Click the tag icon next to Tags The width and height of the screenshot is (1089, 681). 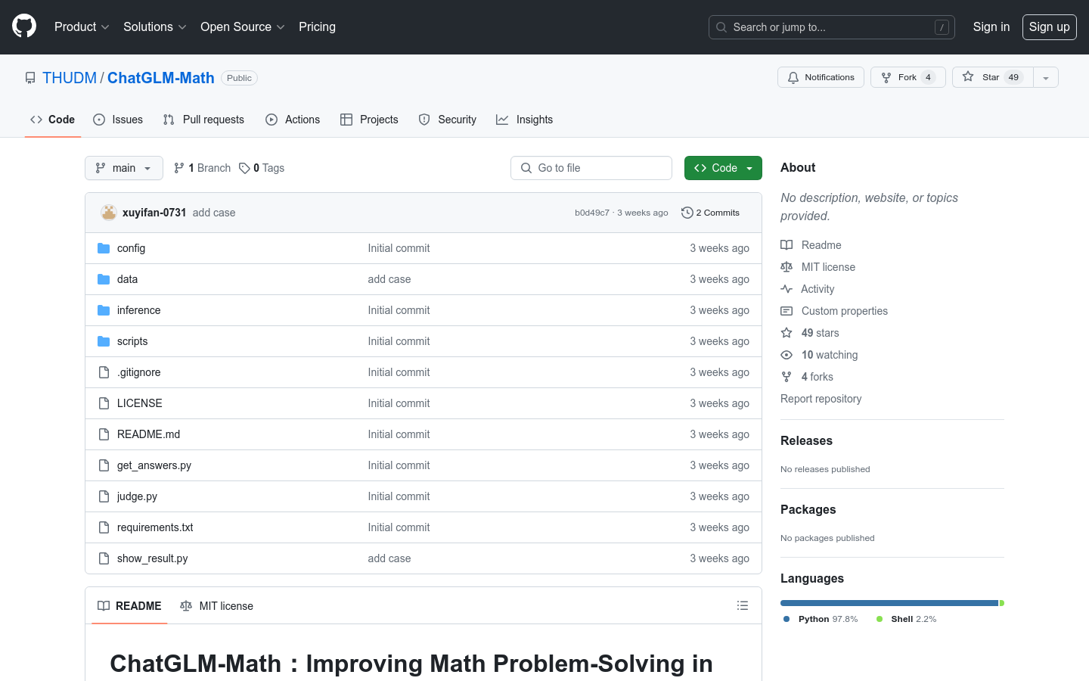pyautogui.click(x=244, y=168)
